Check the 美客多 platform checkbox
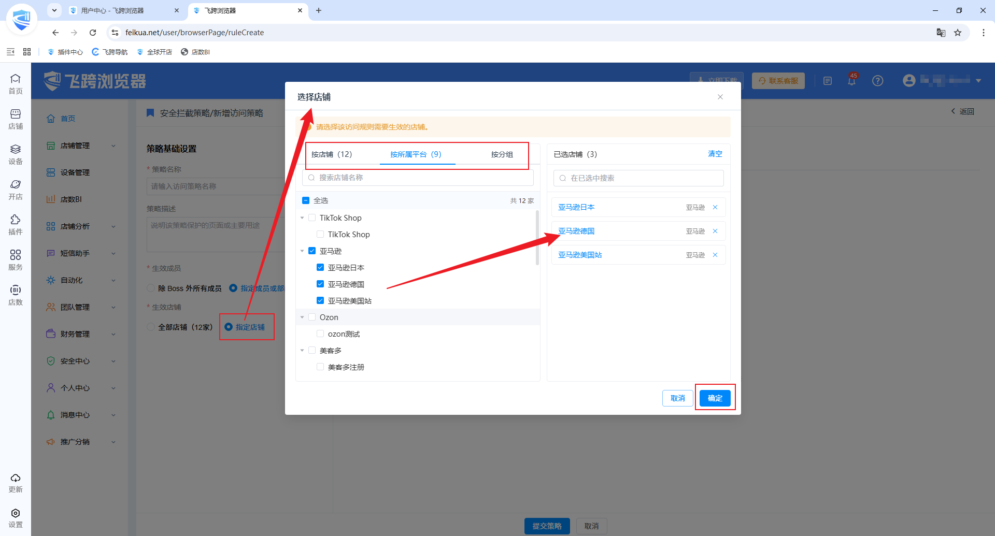Screen dimensions: 995x536 (312, 351)
